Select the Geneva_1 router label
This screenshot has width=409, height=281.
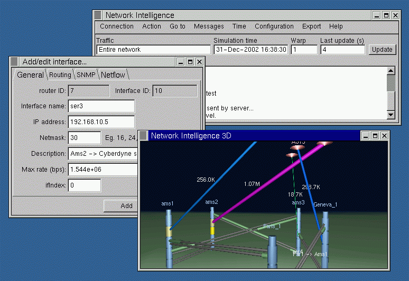(x=325, y=204)
